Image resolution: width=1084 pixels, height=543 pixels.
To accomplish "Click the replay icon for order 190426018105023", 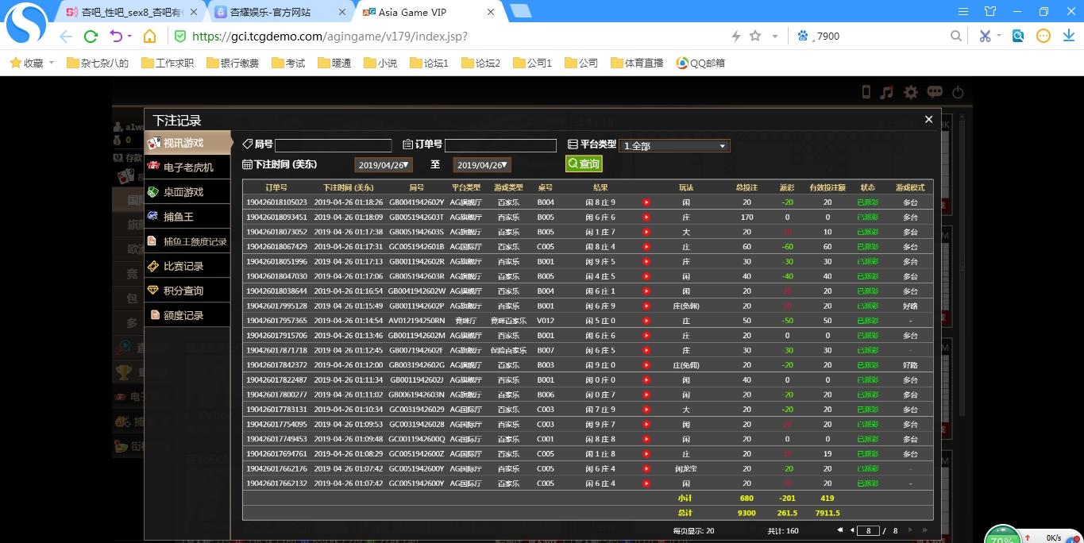I will click(646, 202).
